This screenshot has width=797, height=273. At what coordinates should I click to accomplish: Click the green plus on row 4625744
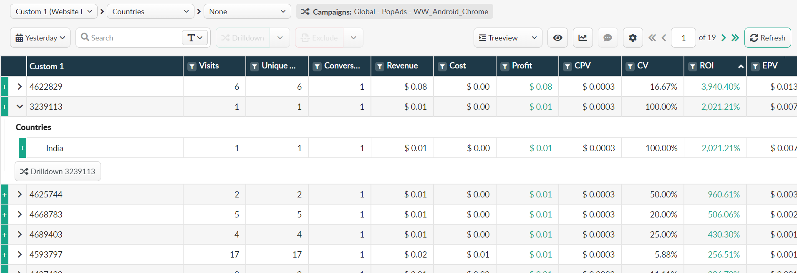pos(5,195)
